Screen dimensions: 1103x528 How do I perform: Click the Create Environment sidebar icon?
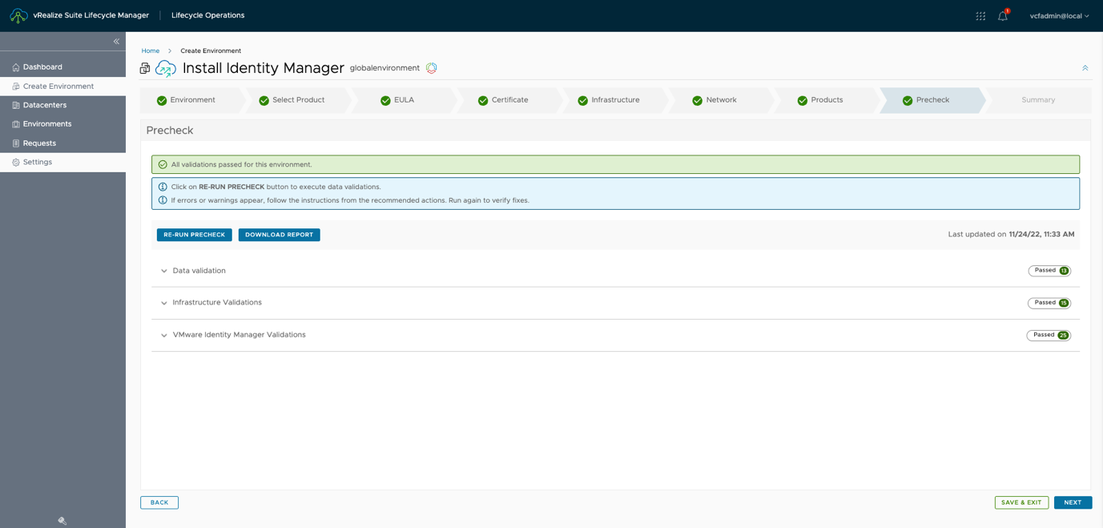[x=15, y=87]
